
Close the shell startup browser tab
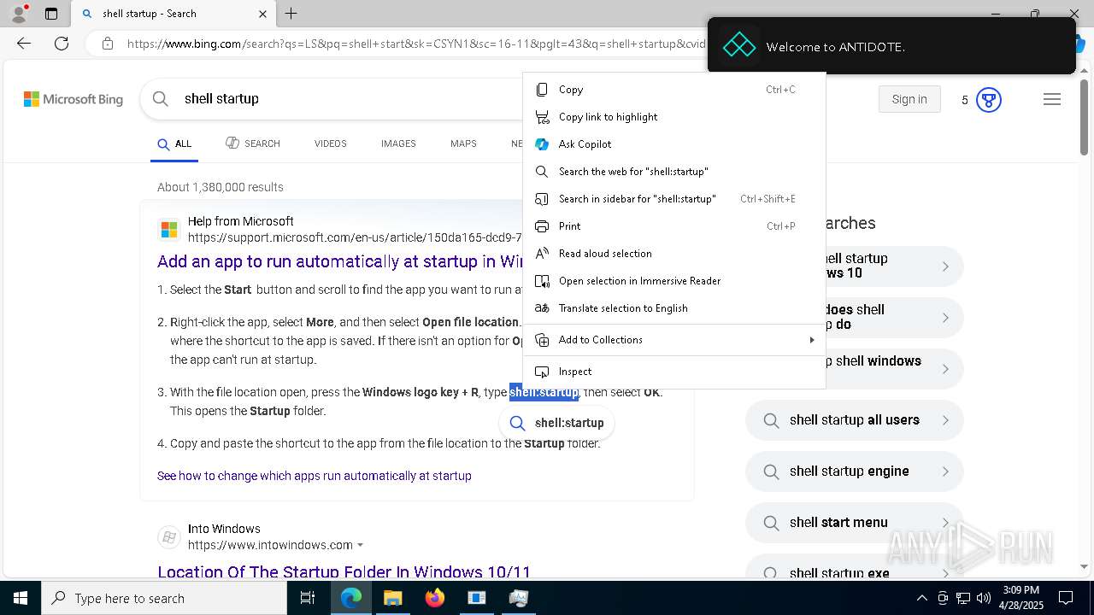[262, 14]
